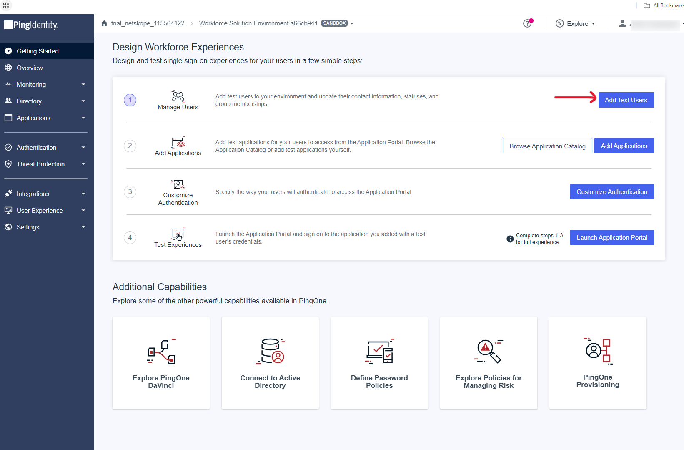684x450 pixels.
Task: Open the Explore dropdown menu
Action: tap(575, 23)
